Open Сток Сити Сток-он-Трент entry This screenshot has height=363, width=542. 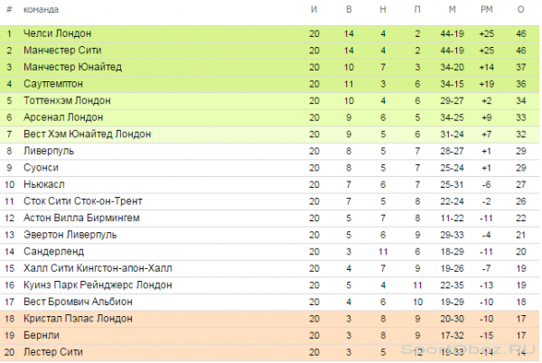pos(83,201)
